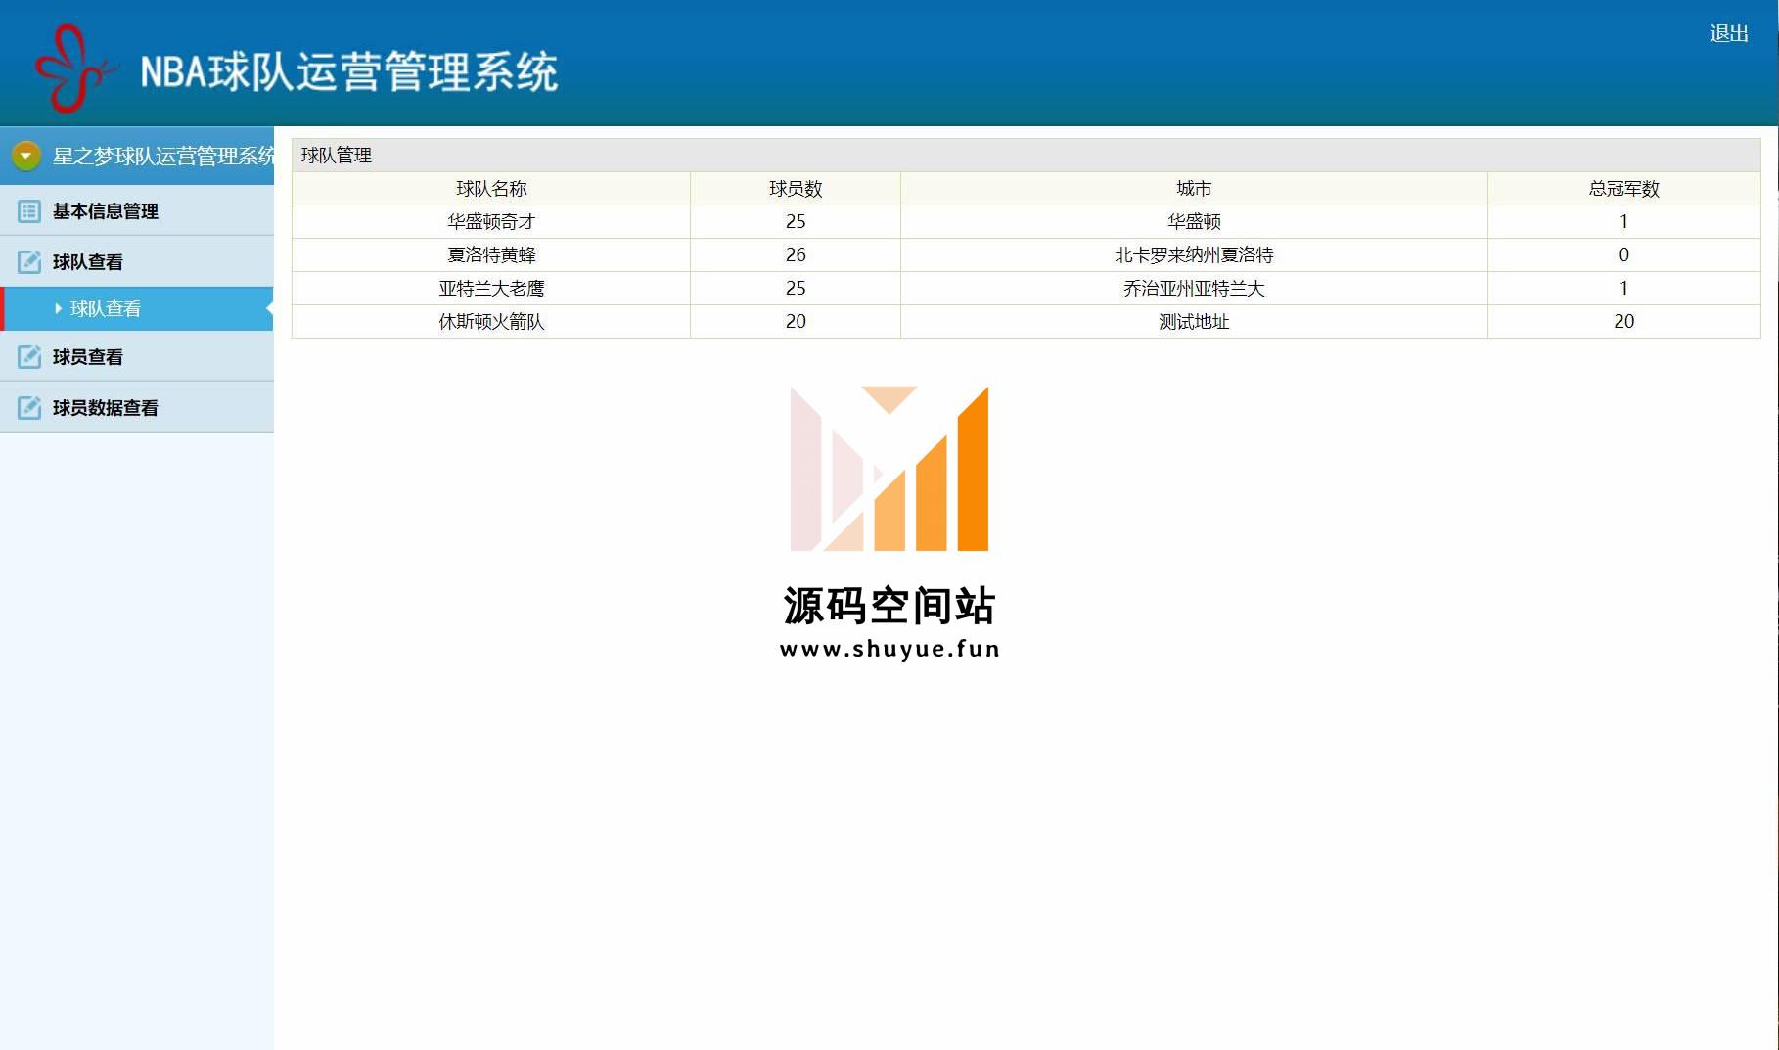Click the orange bar-chart watermark logo
Image resolution: width=1779 pixels, height=1050 pixels.
[x=889, y=469]
